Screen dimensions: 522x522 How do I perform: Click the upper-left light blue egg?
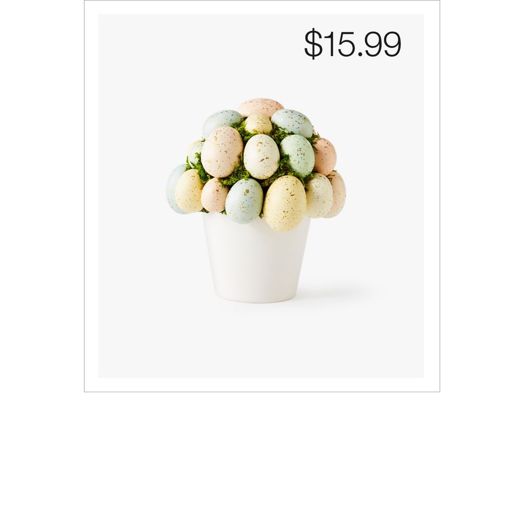tap(221, 121)
